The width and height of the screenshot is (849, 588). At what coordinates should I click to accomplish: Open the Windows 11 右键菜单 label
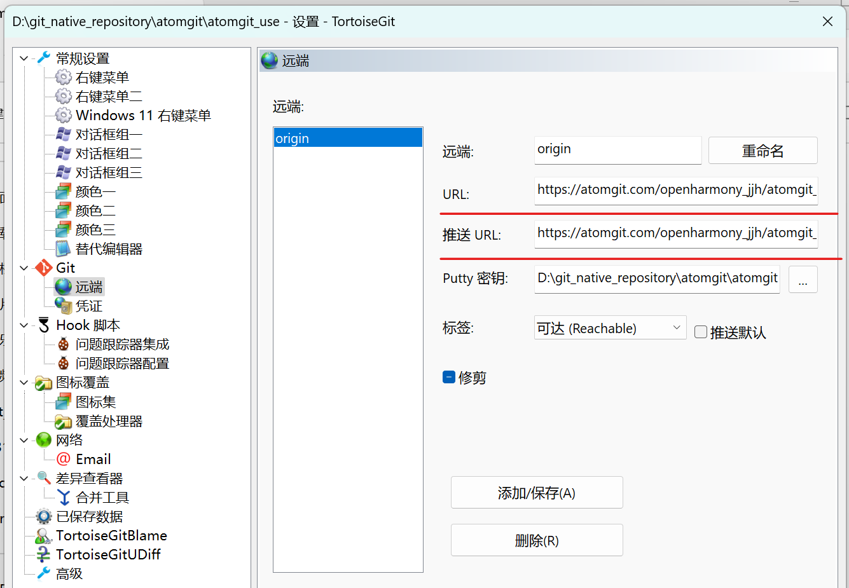coord(143,116)
